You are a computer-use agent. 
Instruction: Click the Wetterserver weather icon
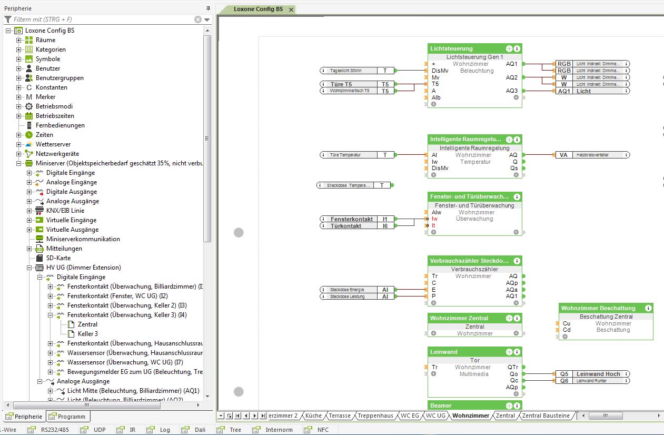(x=29, y=144)
